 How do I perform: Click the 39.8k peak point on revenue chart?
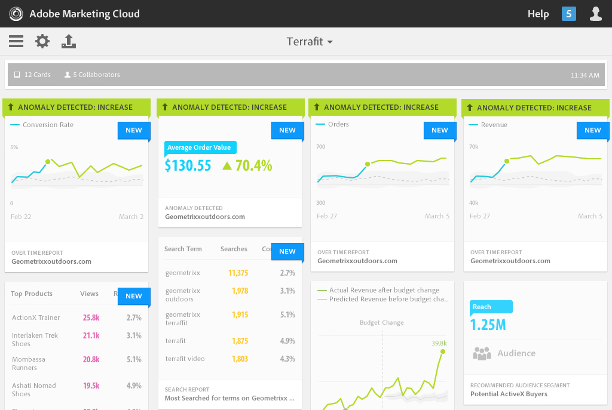point(443,352)
